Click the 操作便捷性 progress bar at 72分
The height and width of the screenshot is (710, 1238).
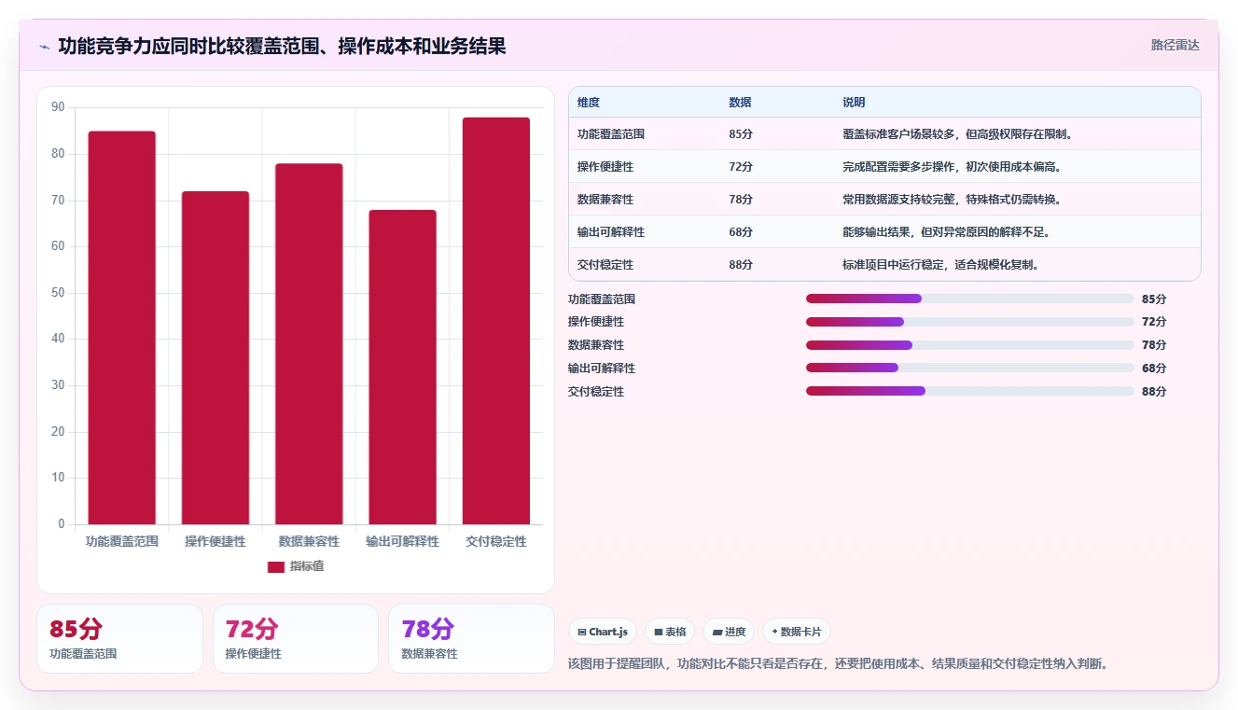(970, 322)
